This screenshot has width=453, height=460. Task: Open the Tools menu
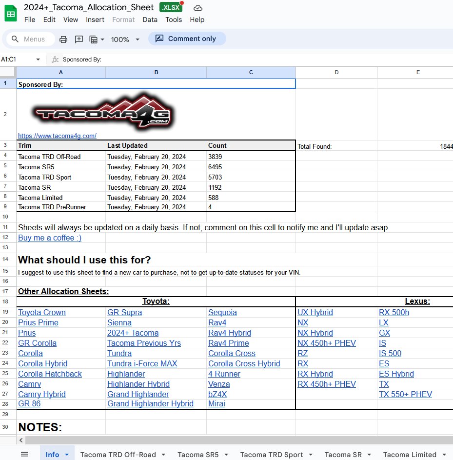[174, 20]
